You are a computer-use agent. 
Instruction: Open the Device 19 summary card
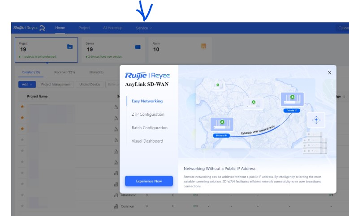click(113, 50)
